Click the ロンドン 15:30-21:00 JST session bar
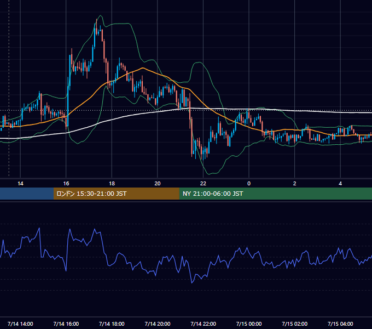Image resolution: width=372 pixels, height=329 pixels. pyautogui.click(x=116, y=194)
